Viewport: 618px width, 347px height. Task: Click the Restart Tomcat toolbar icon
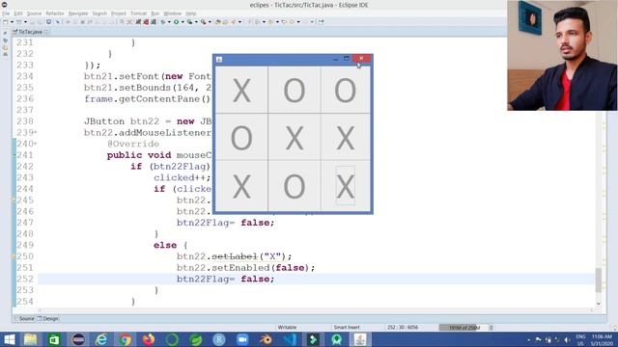coord(154,22)
